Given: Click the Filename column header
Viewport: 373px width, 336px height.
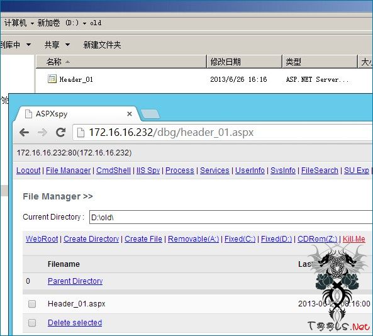Looking at the screenshot, I should pos(64,264).
